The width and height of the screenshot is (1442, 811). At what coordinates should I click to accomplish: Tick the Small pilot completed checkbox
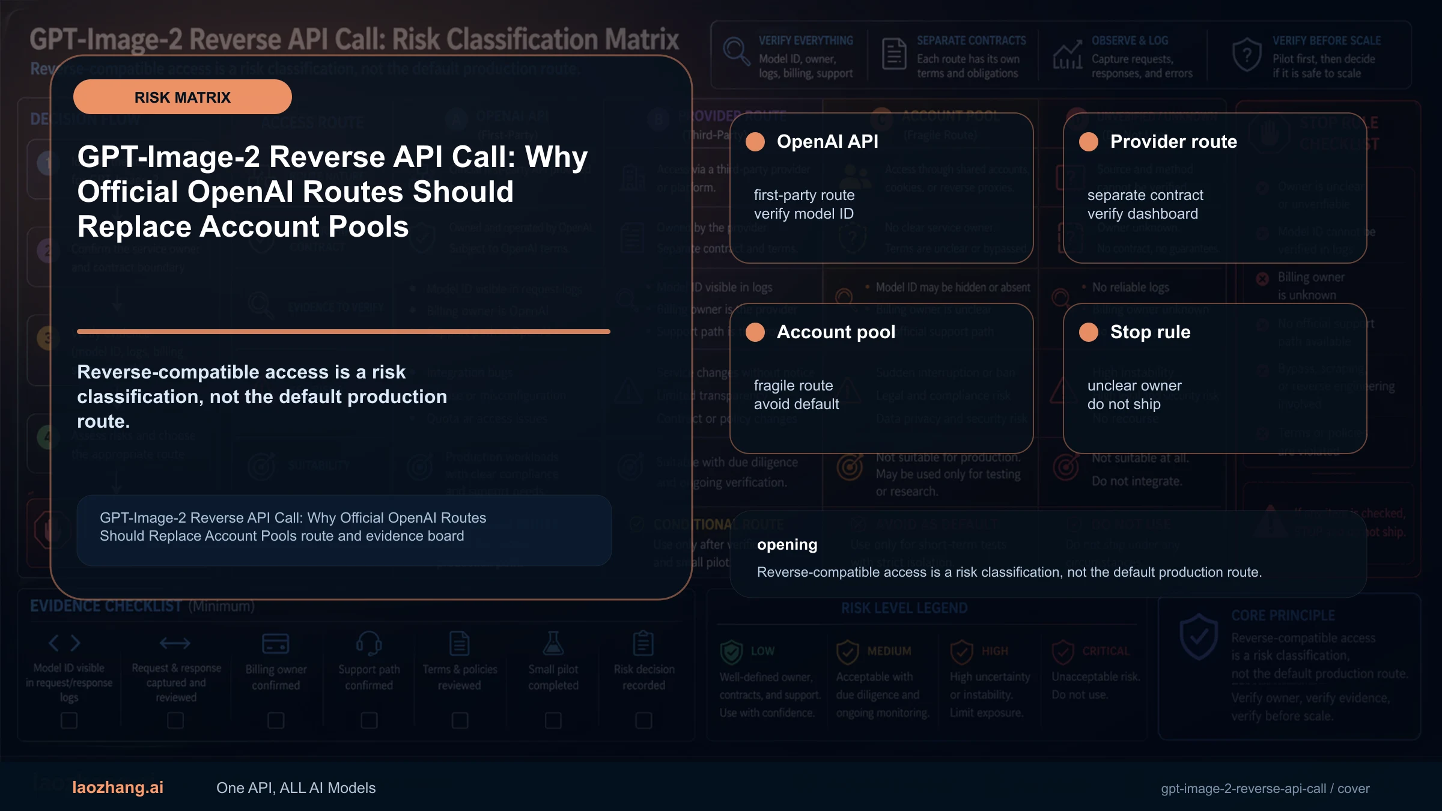point(553,720)
